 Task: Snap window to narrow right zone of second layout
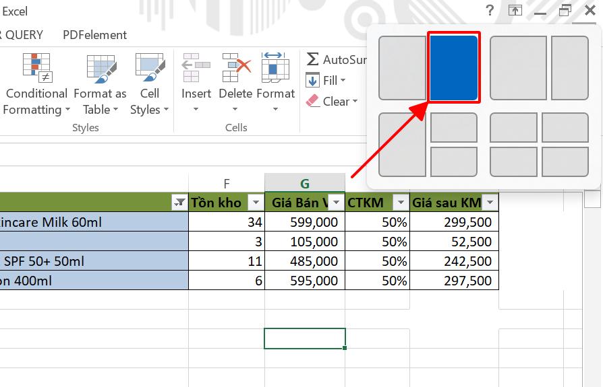point(569,68)
